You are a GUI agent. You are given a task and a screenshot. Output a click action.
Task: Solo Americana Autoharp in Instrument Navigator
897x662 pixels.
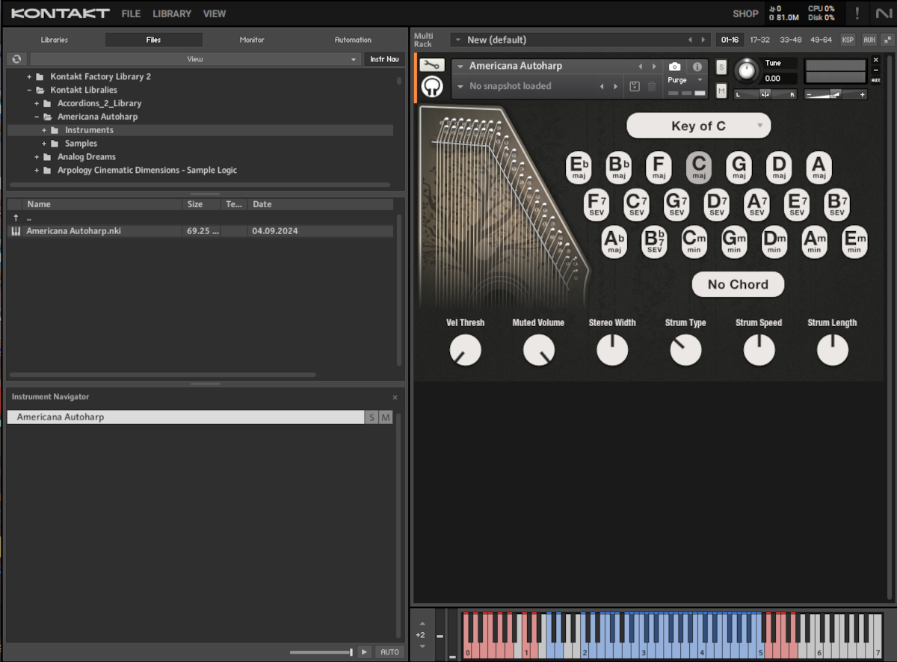[x=372, y=417]
